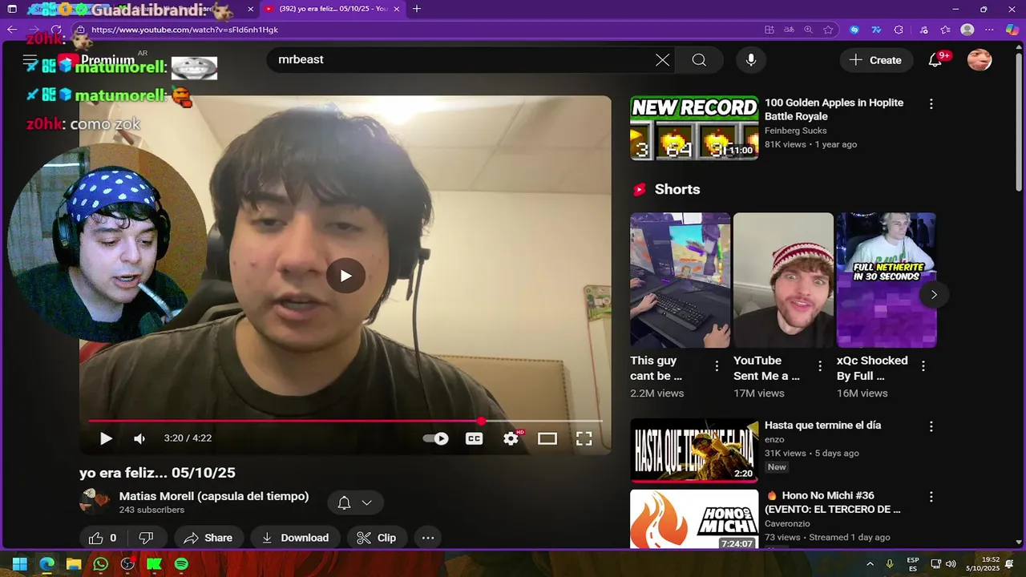The width and height of the screenshot is (1026, 577).
Task: Click the Download button
Action: [x=295, y=538]
